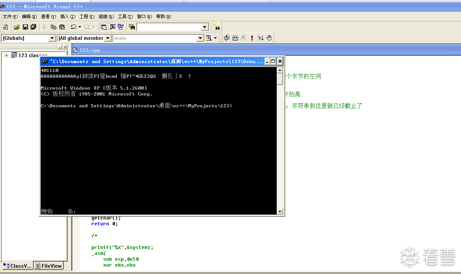
Task: Open the 工程 (Project) menu
Action: 87,17
